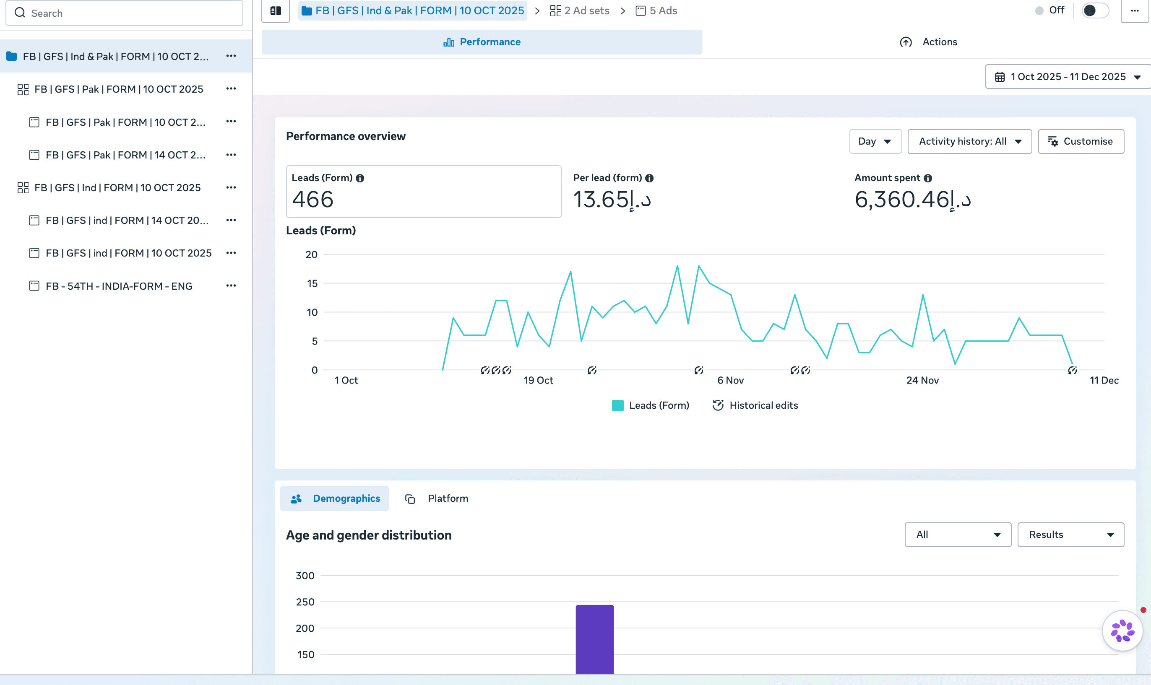Viewport: 1151px width, 685px height.
Task: Open the Activity history: All dropdown
Action: tap(969, 141)
